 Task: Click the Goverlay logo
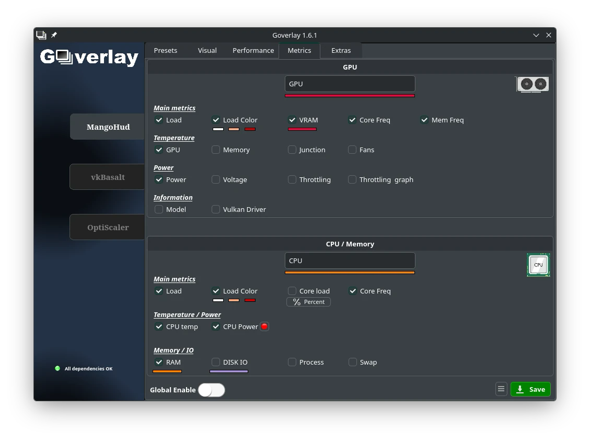pyautogui.click(x=89, y=57)
